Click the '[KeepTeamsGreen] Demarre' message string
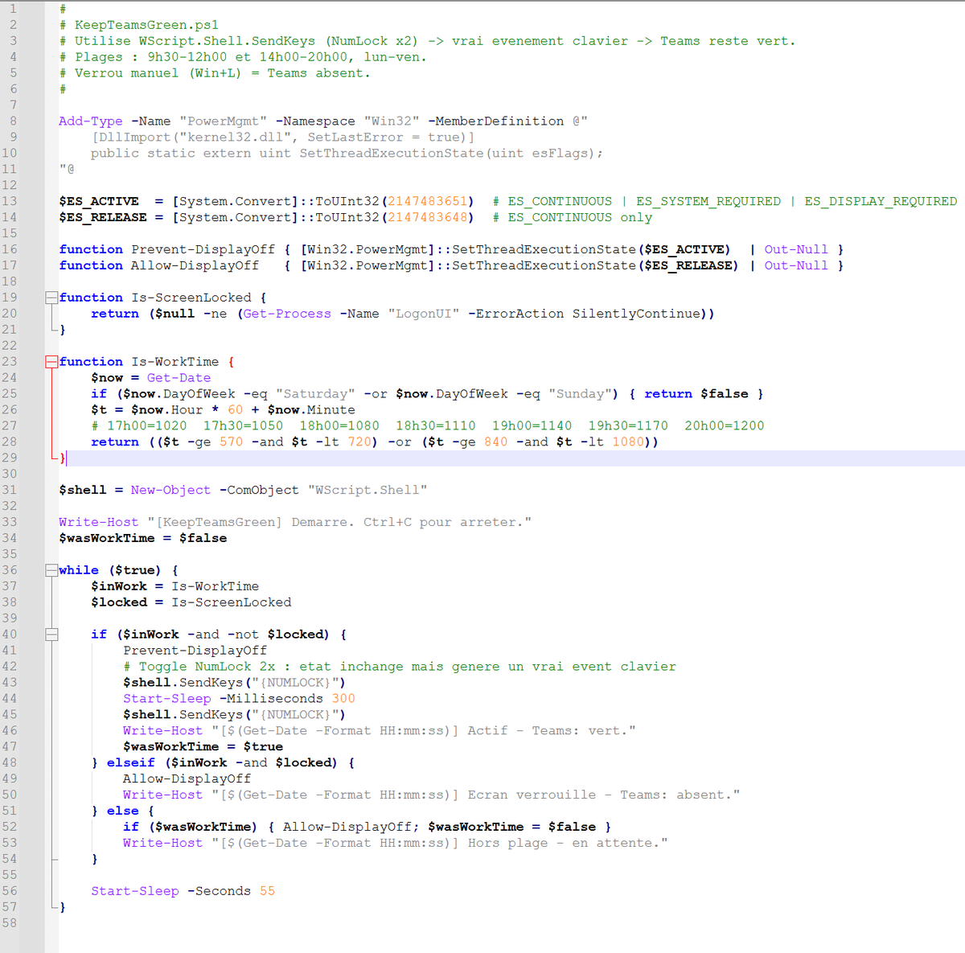The height and width of the screenshot is (953, 965). (339, 523)
